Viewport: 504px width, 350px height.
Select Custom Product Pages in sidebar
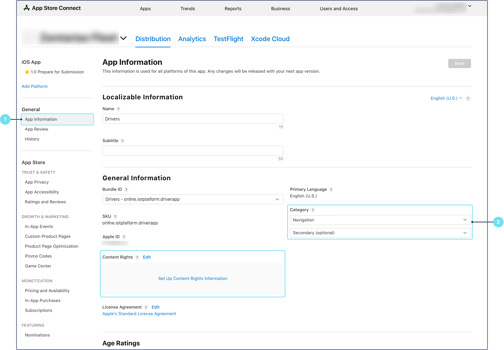pos(48,237)
